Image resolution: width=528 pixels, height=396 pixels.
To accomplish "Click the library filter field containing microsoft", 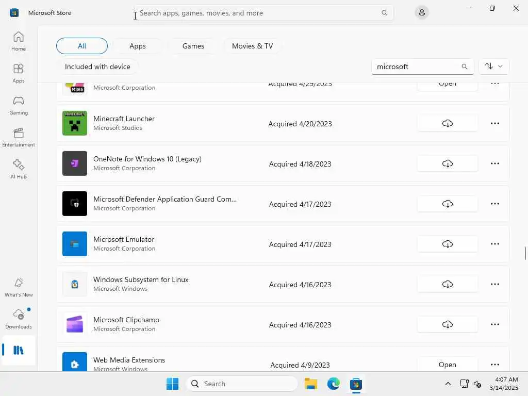I will click(x=423, y=67).
